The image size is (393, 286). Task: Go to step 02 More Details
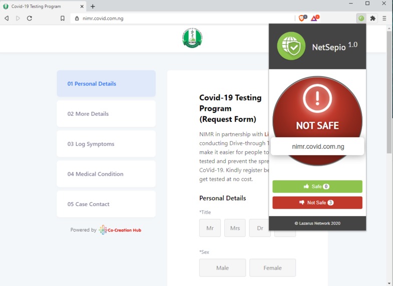pyautogui.click(x=106, y=114)
